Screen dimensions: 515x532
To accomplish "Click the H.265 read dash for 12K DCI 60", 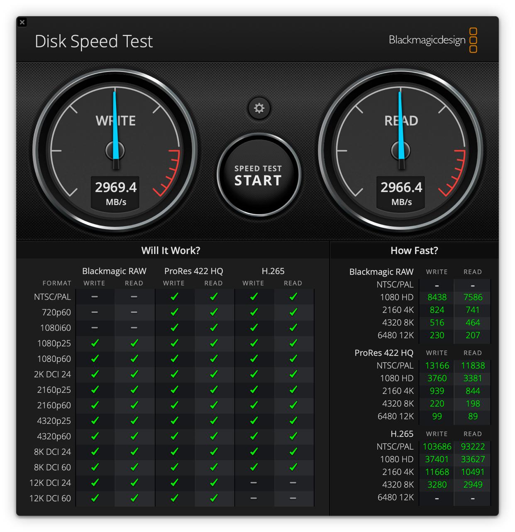I will (293, 498).
